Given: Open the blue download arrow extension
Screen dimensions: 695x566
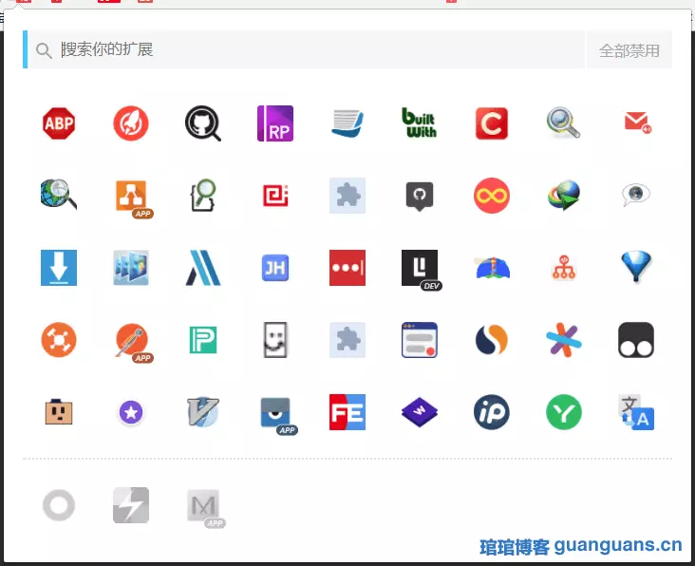Looking at the screenshot, I should (59, 268).
